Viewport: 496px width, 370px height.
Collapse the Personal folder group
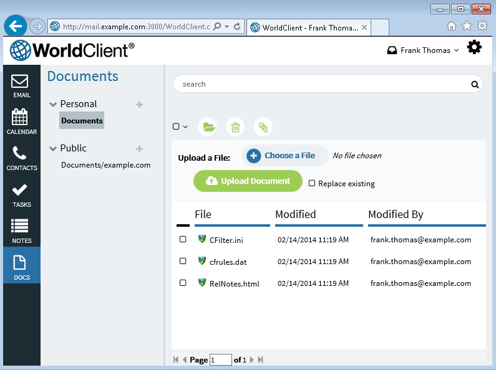point(53,105)
